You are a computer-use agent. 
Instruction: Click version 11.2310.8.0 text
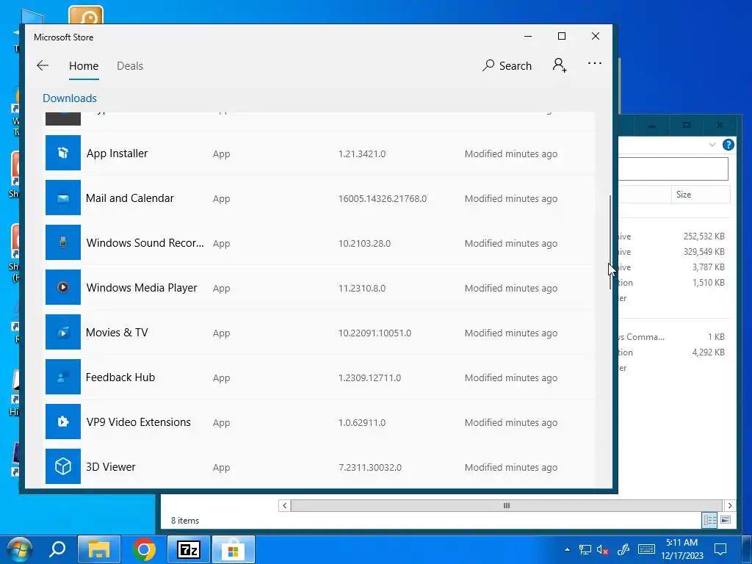(361, 288)
